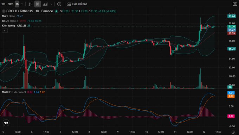Select the bars chart style icon
This screenshot has height=135, width=239.
coord(30,4)
